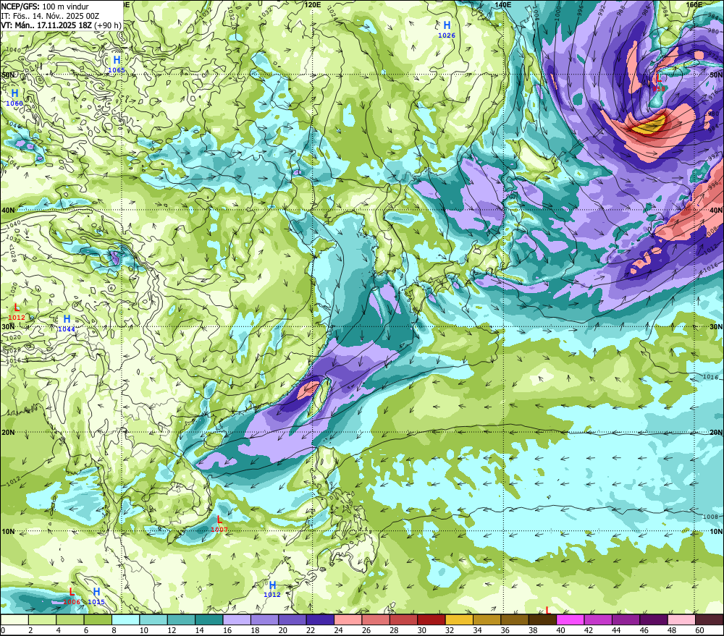Click the legend value 60
The image size is (724, 636).
point(699,630)
